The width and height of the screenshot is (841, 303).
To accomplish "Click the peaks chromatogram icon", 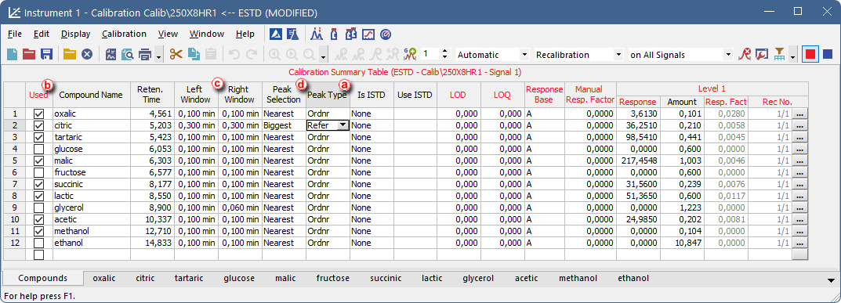I will (317, 34).
